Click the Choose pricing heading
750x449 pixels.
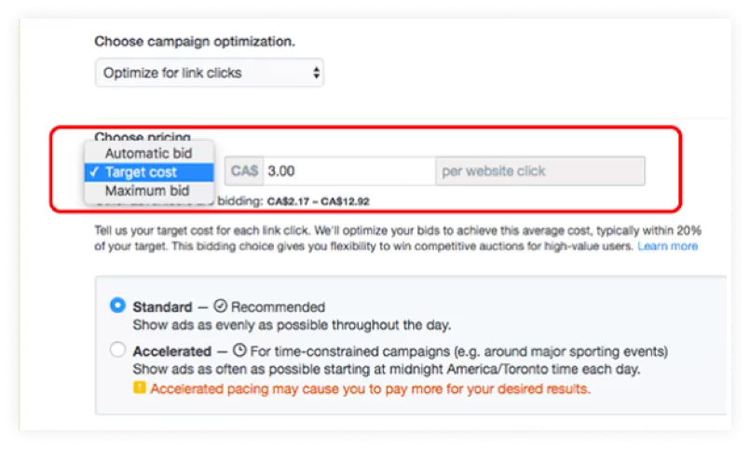click(x=143, y=136)
